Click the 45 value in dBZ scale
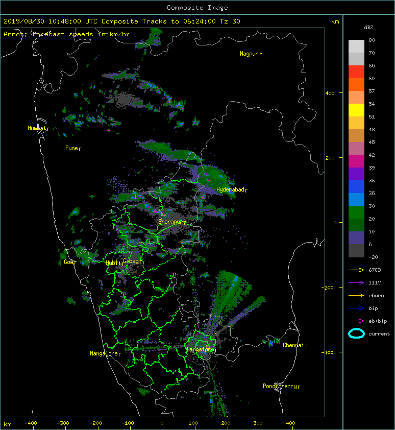395x430 pixels. pyautogui.click(x=372, y=142)
